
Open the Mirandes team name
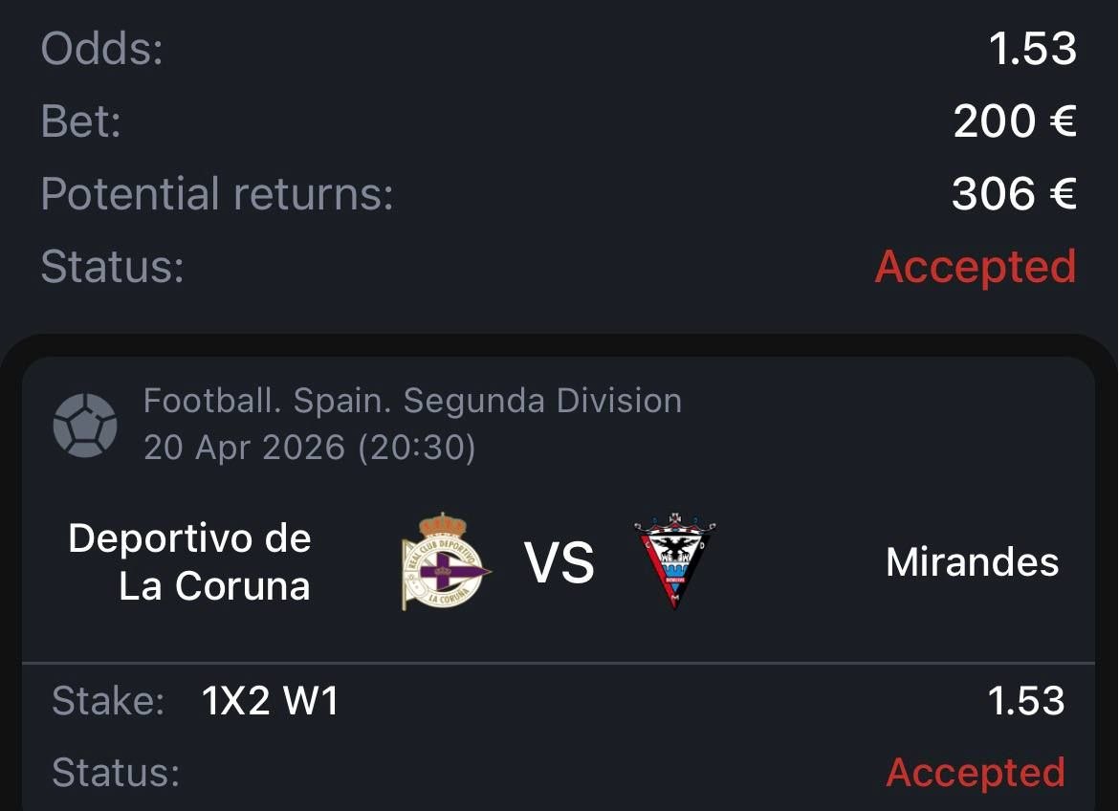pyautogui.click(x=972, y=562)
